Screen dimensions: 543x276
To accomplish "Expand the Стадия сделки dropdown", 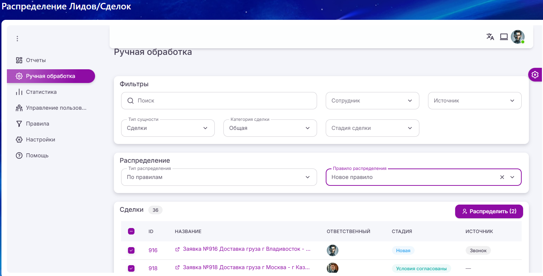I will [372, 128].
